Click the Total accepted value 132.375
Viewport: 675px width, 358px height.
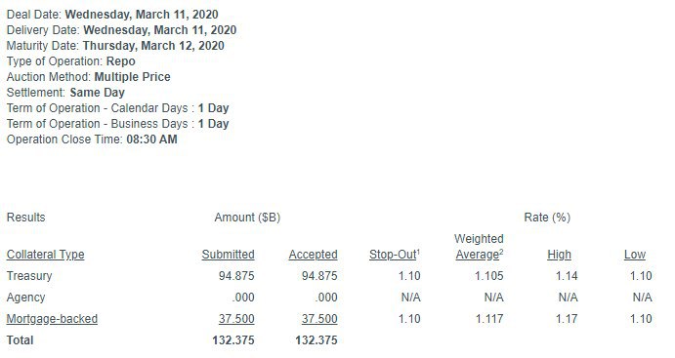tap(316, 340)
